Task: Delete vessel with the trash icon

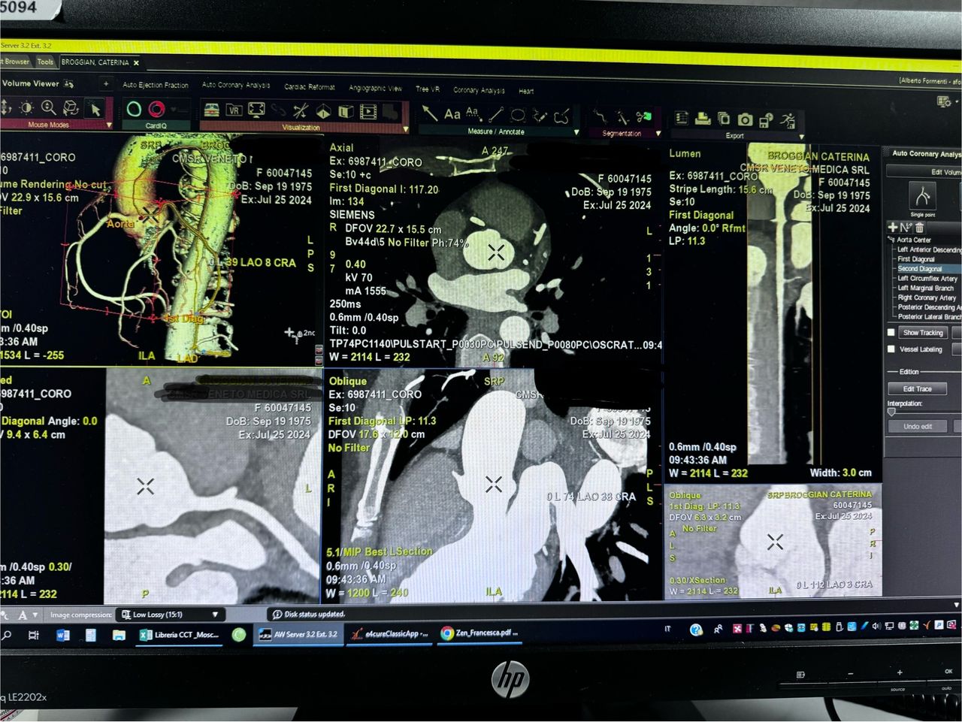Action: (920, 227)
